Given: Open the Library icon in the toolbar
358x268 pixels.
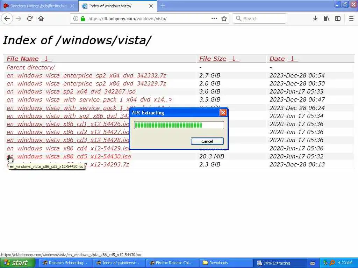Looking at the screenshot, I should click(x=327, y=18).
